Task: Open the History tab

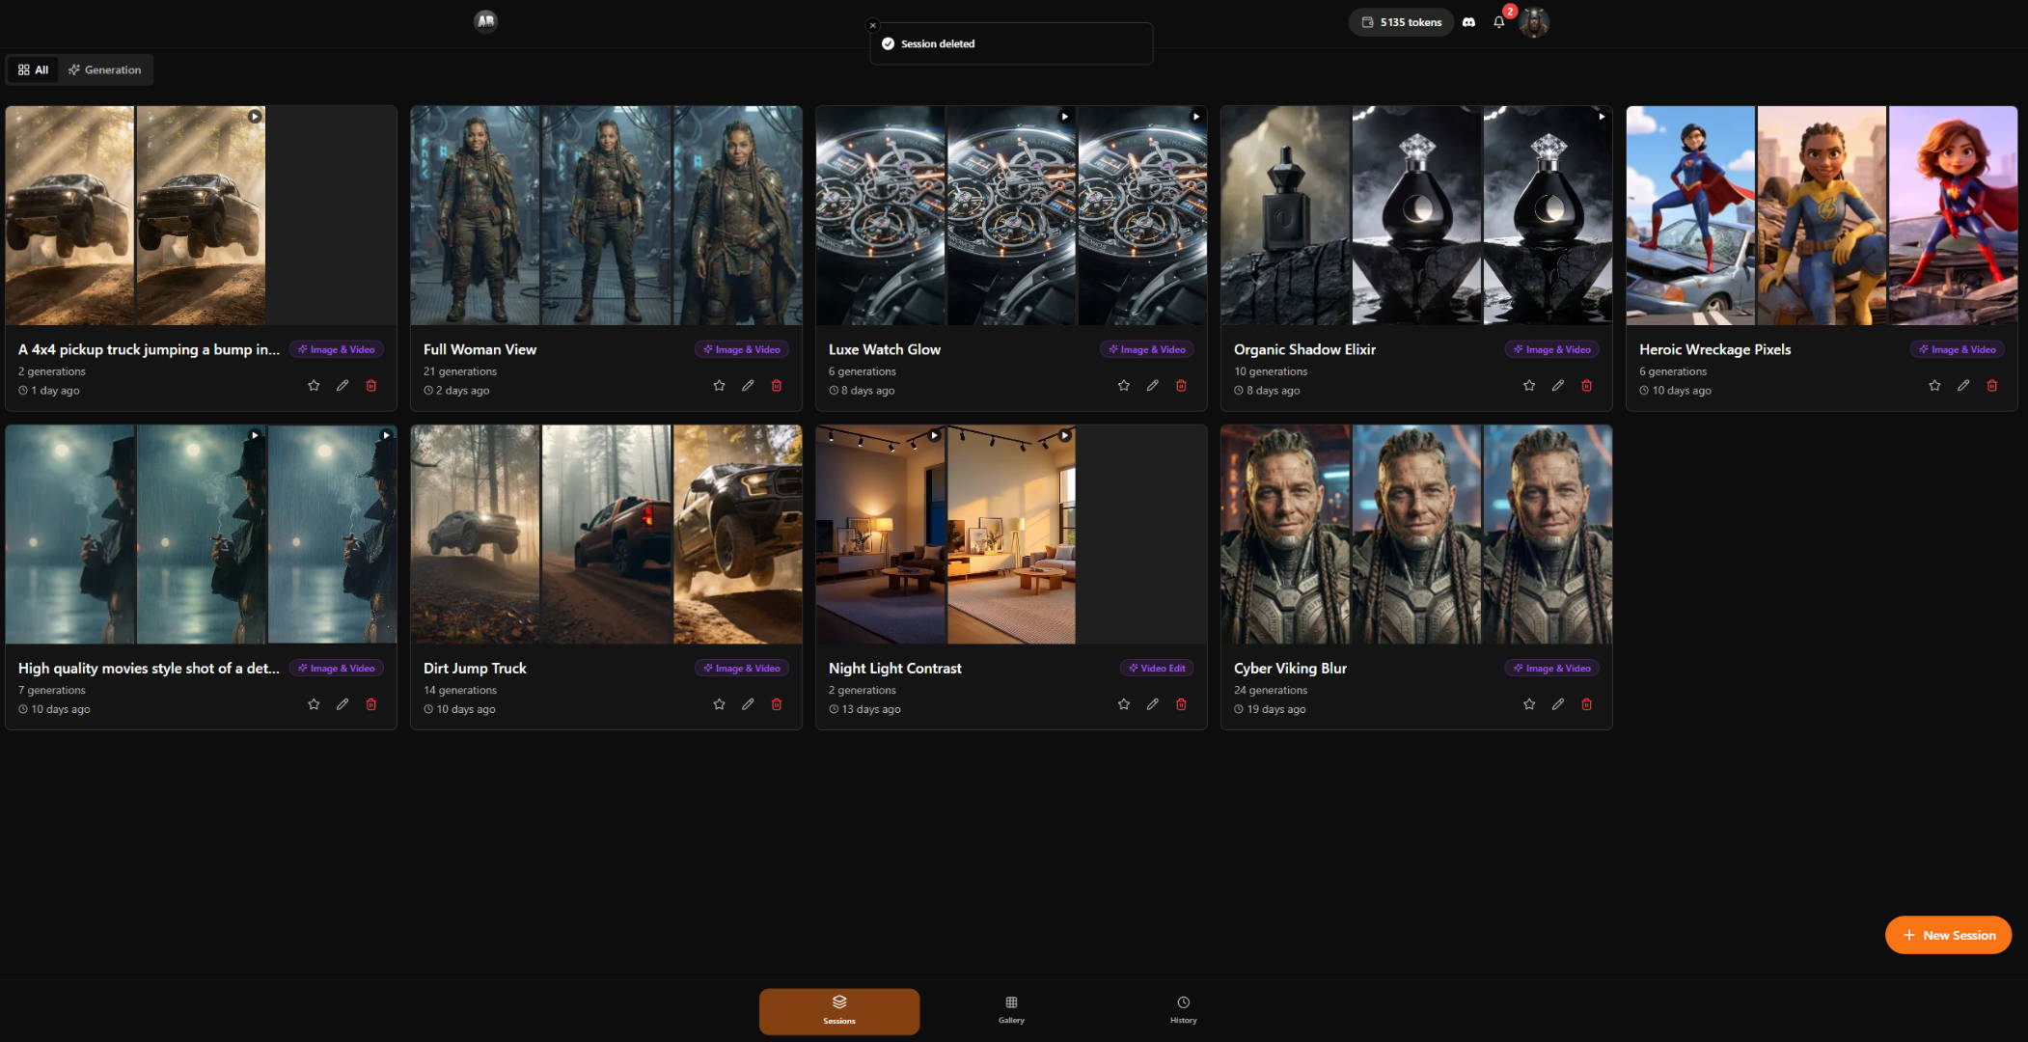Action: pos(1183,1009)
